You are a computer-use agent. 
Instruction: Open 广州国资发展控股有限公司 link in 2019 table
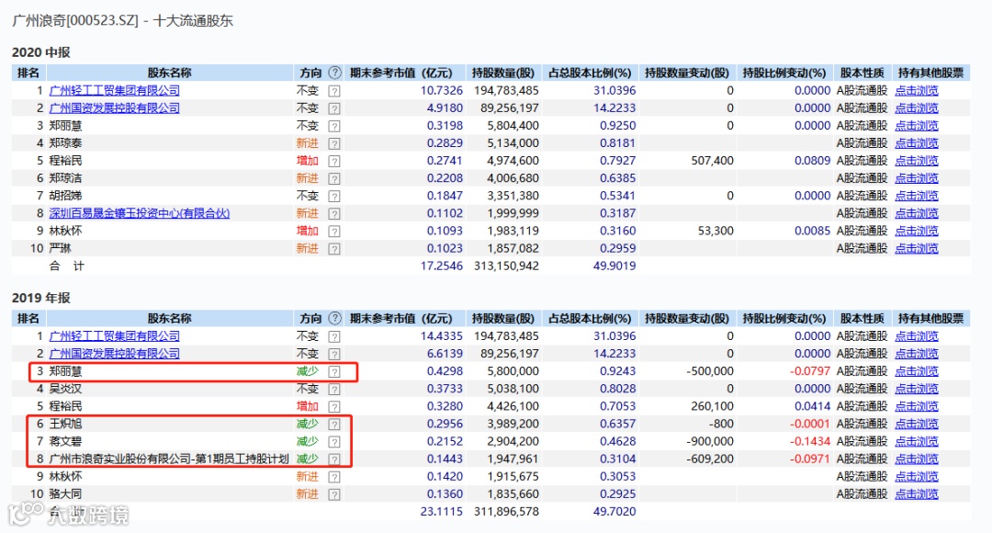click(x=115, y=353)
